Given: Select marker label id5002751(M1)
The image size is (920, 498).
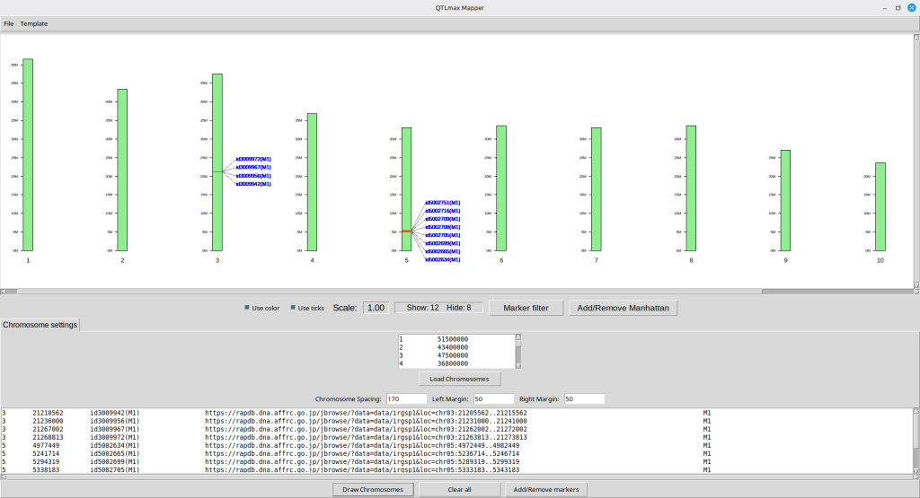Looking at the screenshot, I should [443, 203].
